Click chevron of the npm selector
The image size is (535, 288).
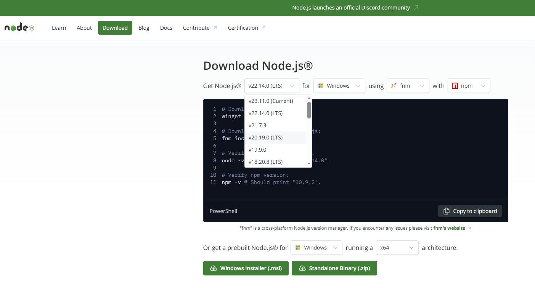pyautogui.click(x=483, y=86)
